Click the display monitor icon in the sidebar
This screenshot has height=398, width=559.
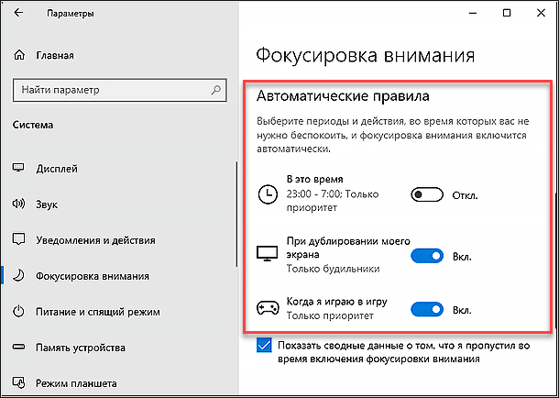point(20,170)
